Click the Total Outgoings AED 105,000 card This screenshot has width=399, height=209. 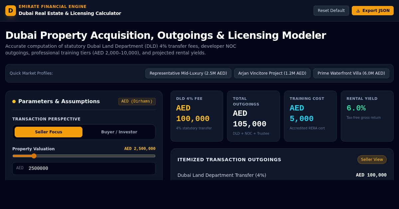[x=253, y=116]
